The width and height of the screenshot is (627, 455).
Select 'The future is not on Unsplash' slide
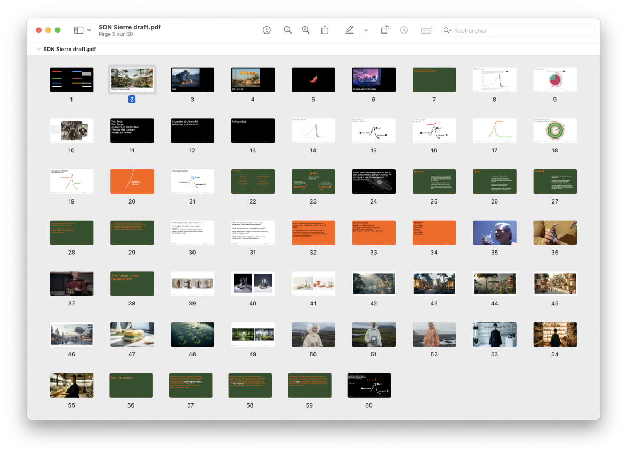(132, 283)
